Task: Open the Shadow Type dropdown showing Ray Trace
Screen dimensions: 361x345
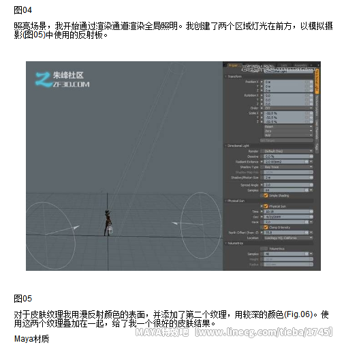Action: tap(289, 167)
